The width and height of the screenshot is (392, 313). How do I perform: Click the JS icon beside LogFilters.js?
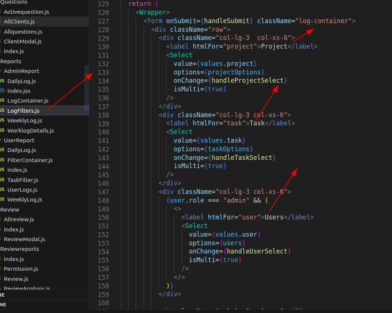(x=2, y=111)
